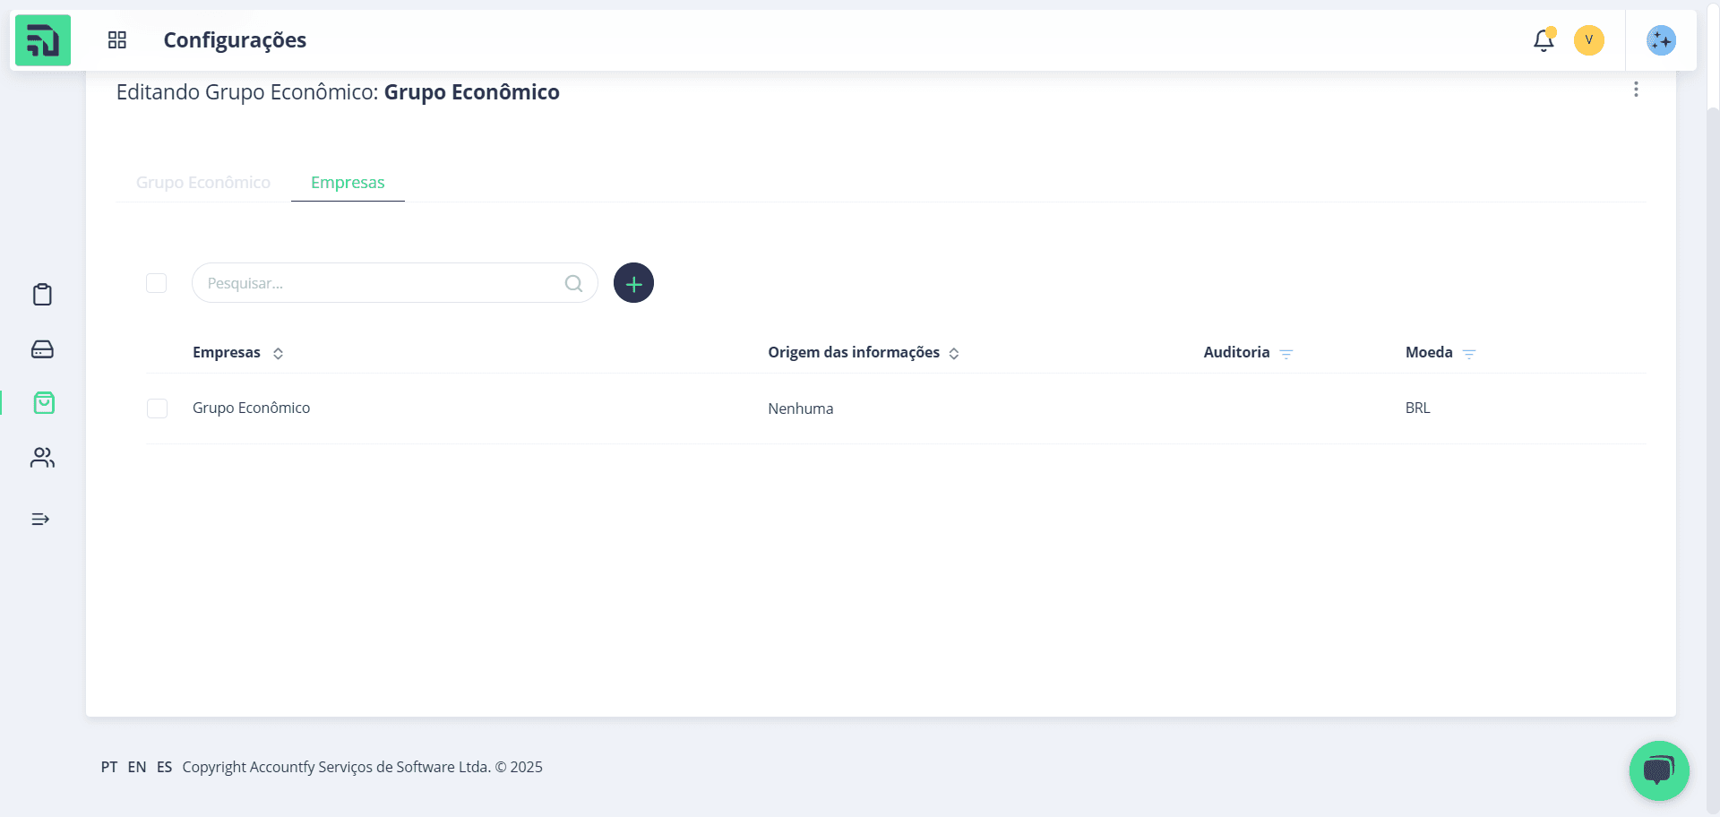Screen dimensions: 1720x817
Task: Switch language to ES
Action: click(x=165, y=767)
